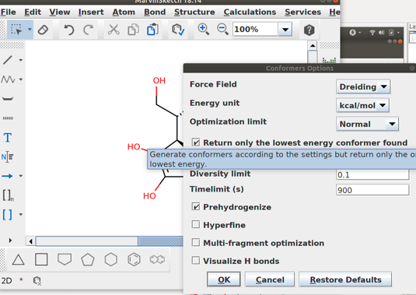The height and width of the screenshot is (295, 416).
Task: Click the Cancel button
Action: tap(270, 279)
